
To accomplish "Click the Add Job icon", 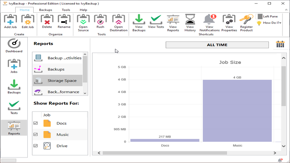I will [10, 20].
